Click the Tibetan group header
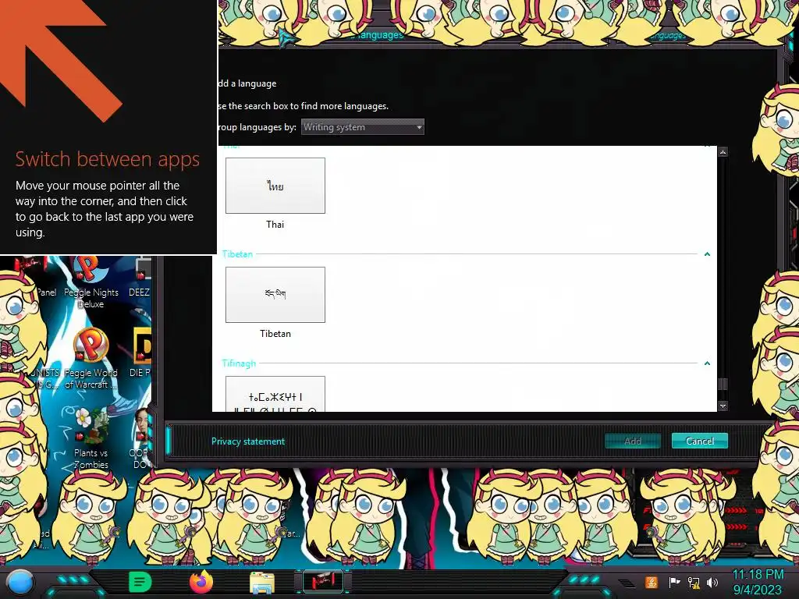 coord(237,253)
